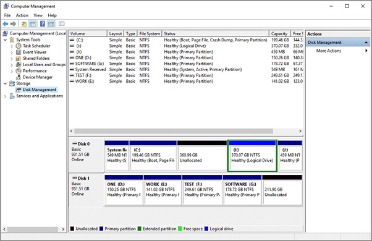Open the Action menu
This screenshot has width=372, height=241.
coord(22,15)
